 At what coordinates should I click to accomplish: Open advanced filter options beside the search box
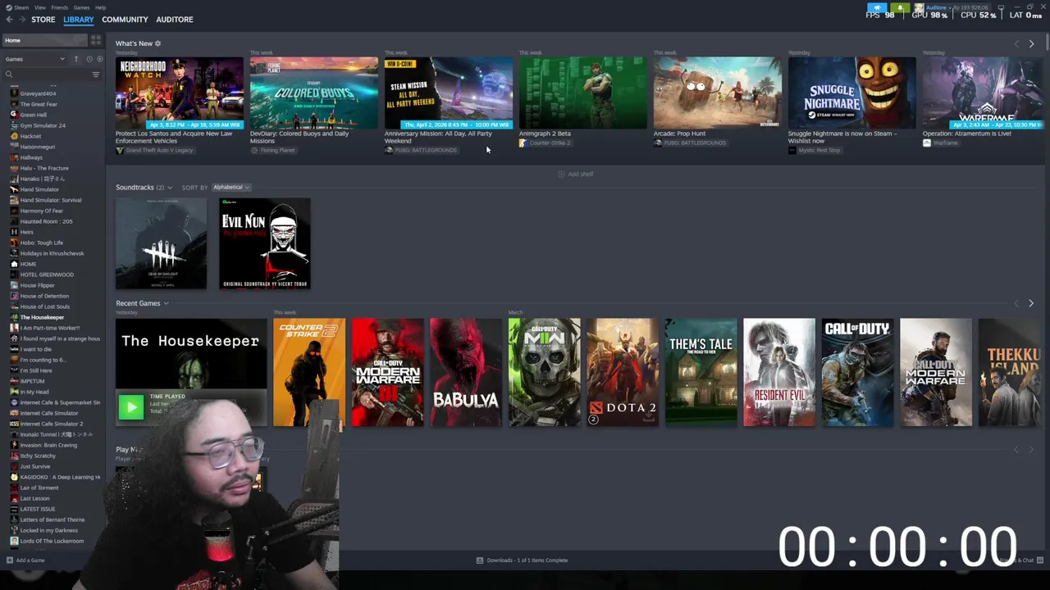(x=95, y=75)
